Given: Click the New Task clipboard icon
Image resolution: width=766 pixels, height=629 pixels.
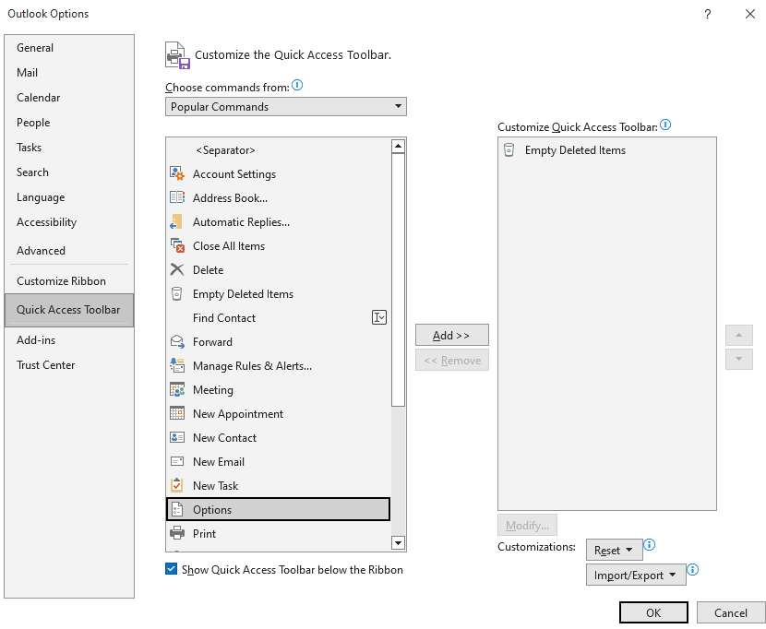Looking at the screenshot, I should (x=176, y=485).
